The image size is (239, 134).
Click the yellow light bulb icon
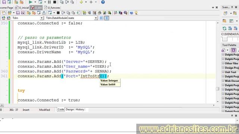136,13
